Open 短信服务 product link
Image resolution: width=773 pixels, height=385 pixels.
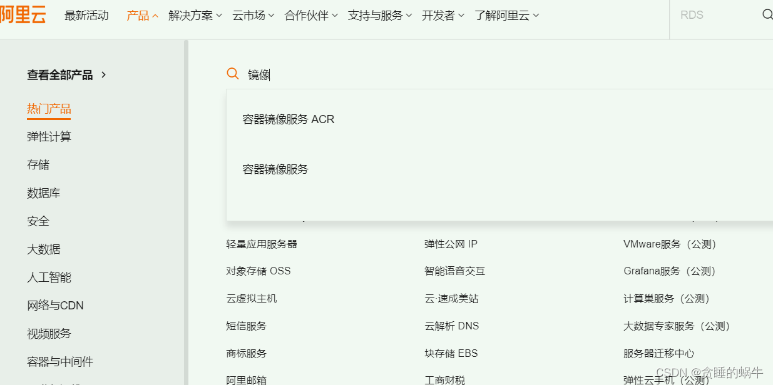click(x=247, y=326)
